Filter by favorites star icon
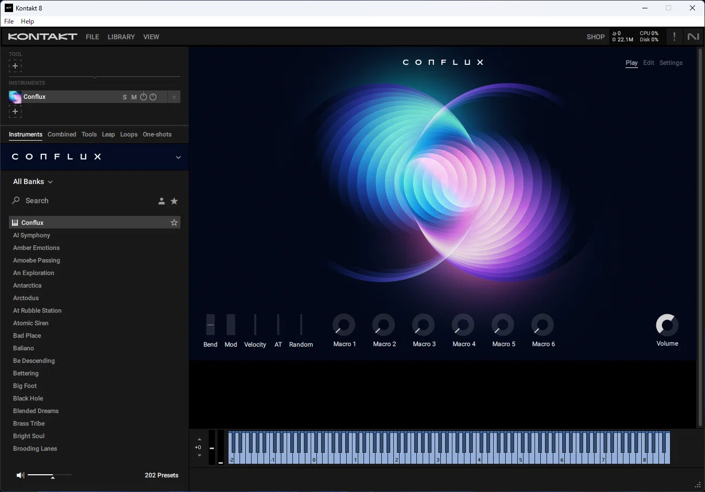Viewport: 705px width, 492px height. (174, 201)
